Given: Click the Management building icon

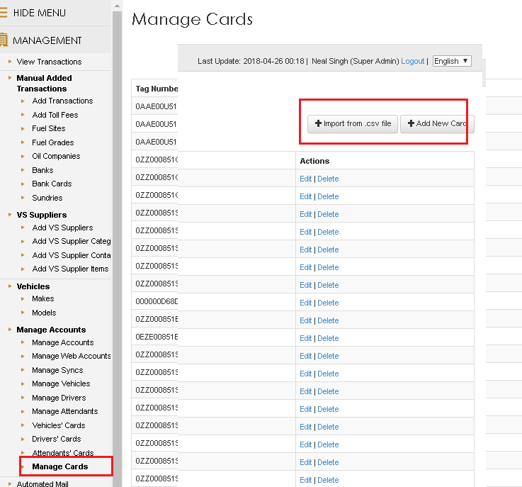Looking at the screenshot, I should pyautogui.click(x=4, y=40).
